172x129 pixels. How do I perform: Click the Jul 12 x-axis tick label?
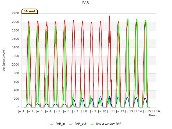pyautogui.click(x=120, y=111)
